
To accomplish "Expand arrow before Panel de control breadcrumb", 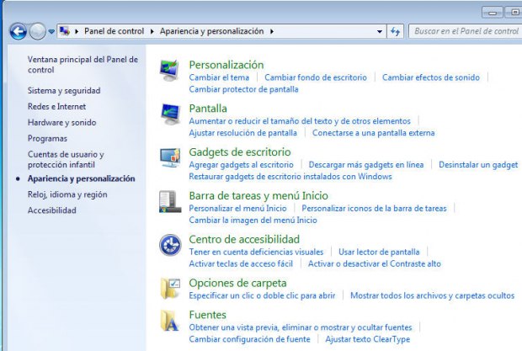I will point(77,31).
